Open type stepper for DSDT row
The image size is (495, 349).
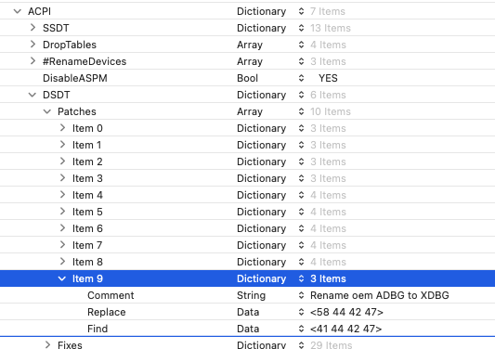301,95
